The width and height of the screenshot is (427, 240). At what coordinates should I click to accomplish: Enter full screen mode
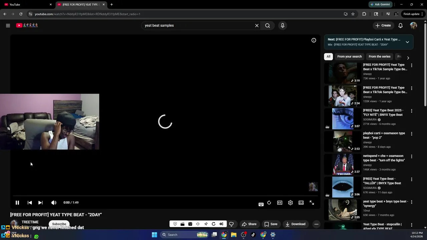click(312, 203)
